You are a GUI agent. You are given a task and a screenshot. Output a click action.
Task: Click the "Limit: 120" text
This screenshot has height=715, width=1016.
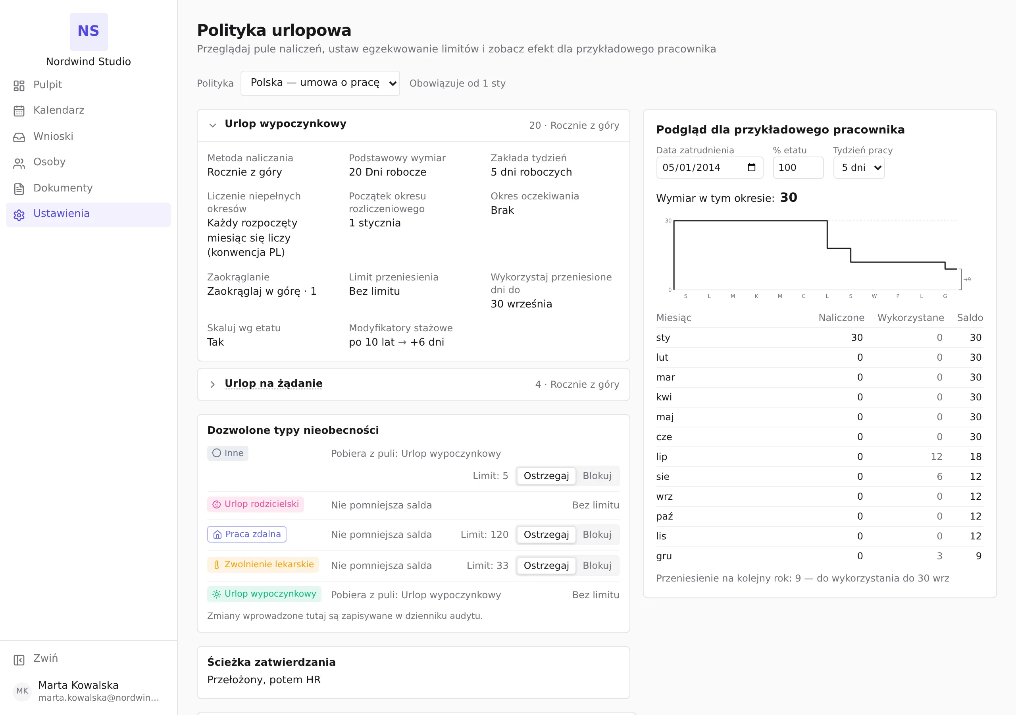point(485,535)
